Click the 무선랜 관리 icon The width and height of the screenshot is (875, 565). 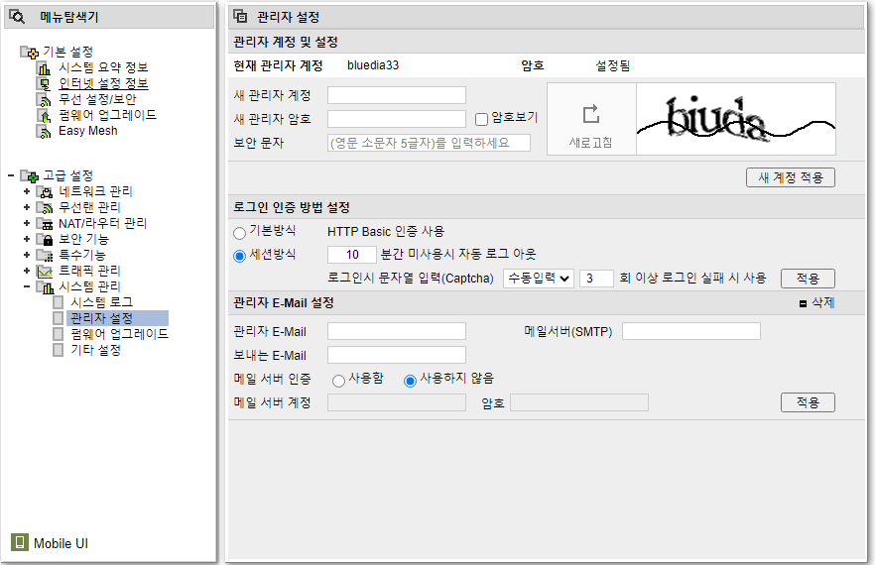45,208
